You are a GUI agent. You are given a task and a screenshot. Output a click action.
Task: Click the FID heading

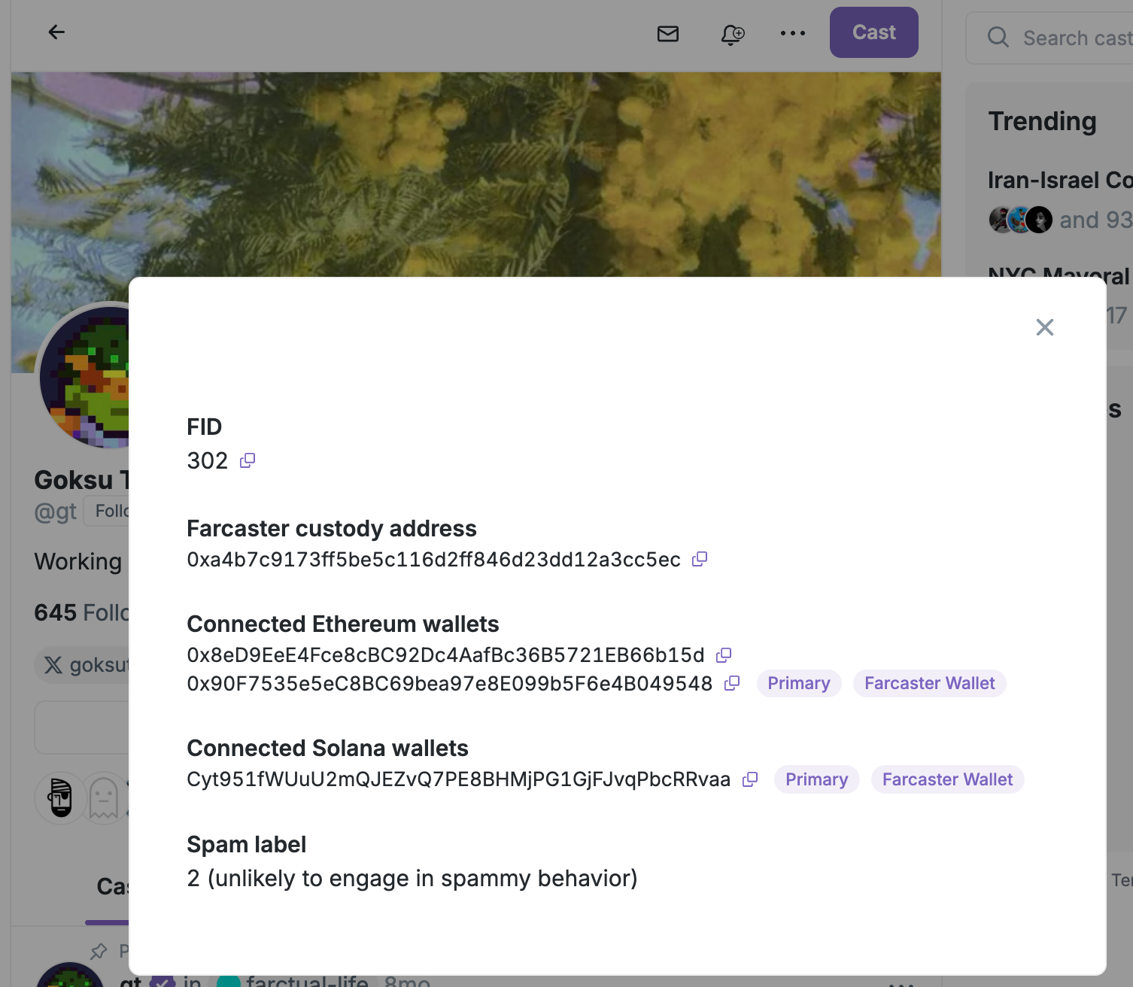pos(205,427)
